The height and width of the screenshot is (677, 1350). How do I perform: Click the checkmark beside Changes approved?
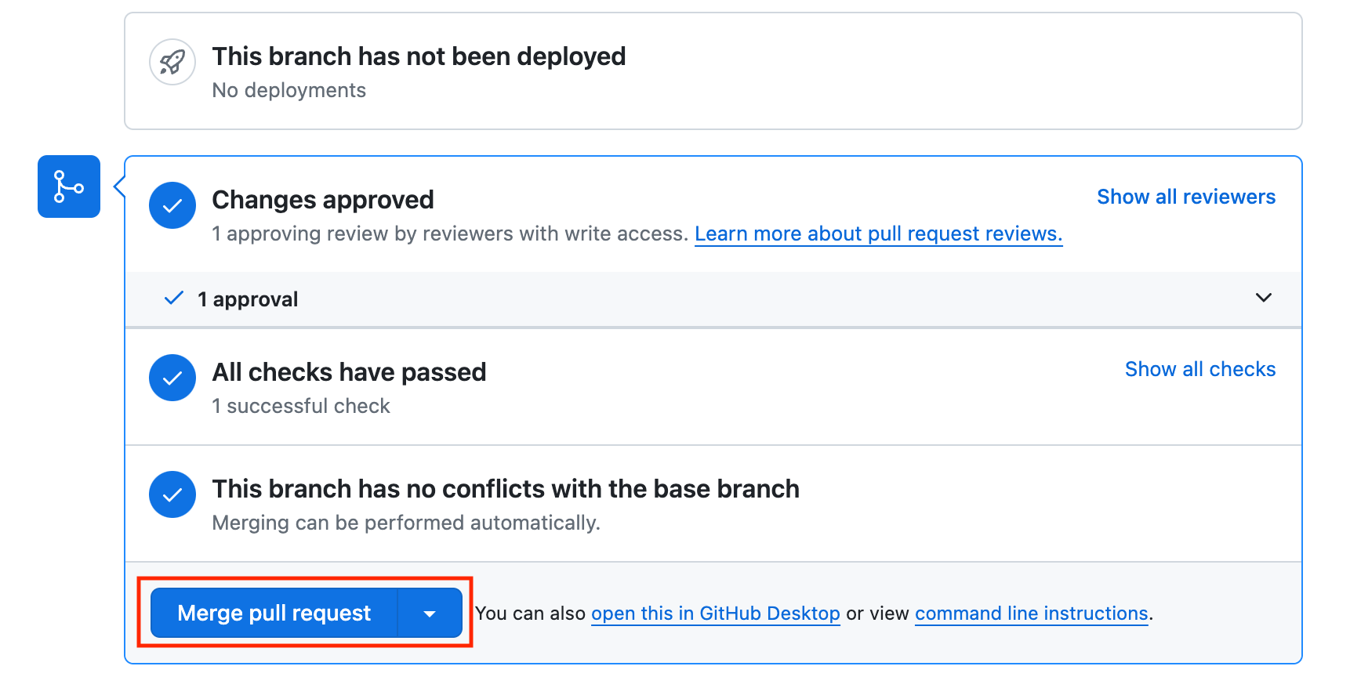[172, 205]
